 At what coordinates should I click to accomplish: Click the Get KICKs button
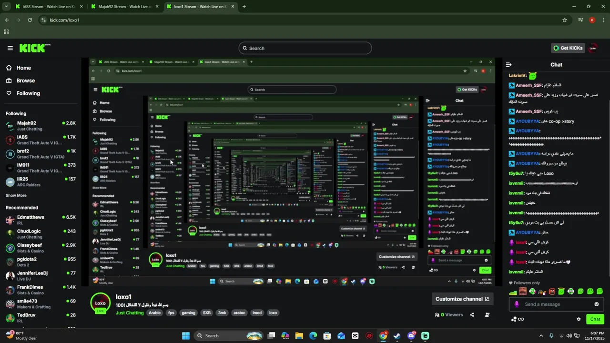tap(568, 48)
